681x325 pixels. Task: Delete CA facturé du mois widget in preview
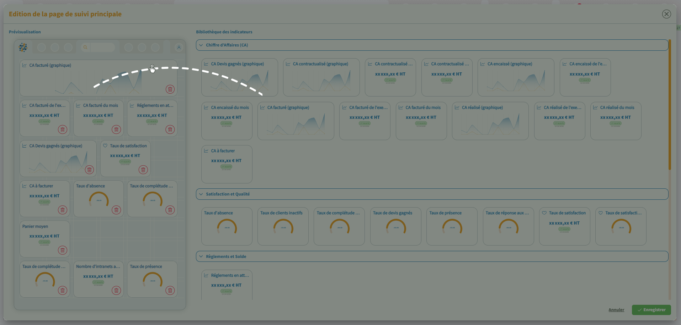116,130
